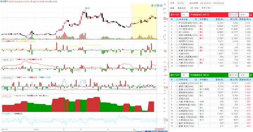Open settings gear in green seller header

tap(251, 75)
